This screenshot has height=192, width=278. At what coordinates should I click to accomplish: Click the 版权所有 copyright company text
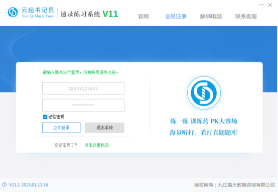point(234,185)
